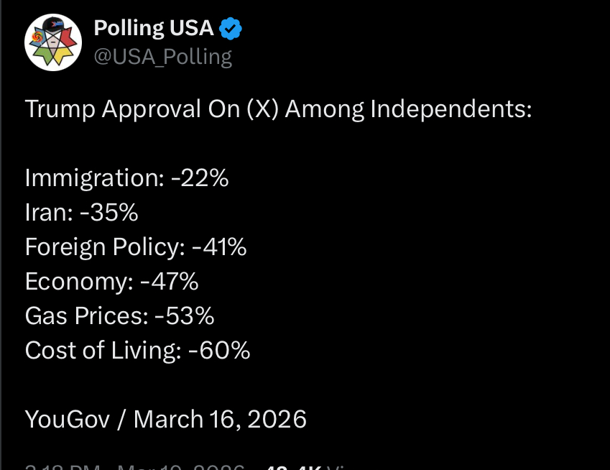Viewport: 610px width, 470px height.
Task: Click the blue verified checkmark badge
Action: pyautogui.click(x=231, y=29)
